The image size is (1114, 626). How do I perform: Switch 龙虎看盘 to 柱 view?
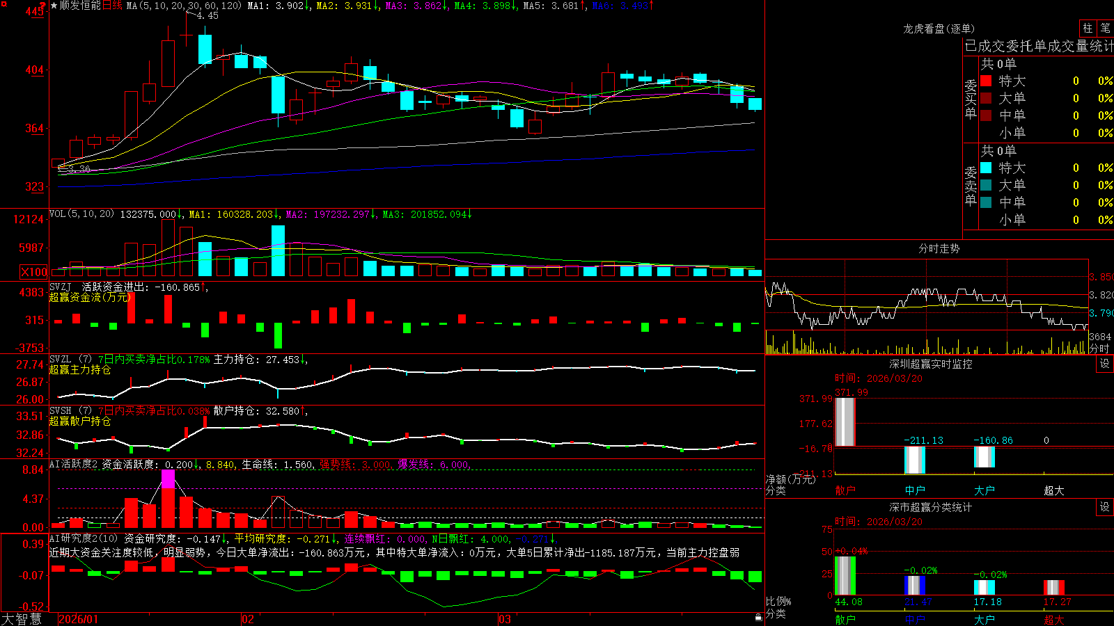pyautogui.click(x=1088, y=28)
